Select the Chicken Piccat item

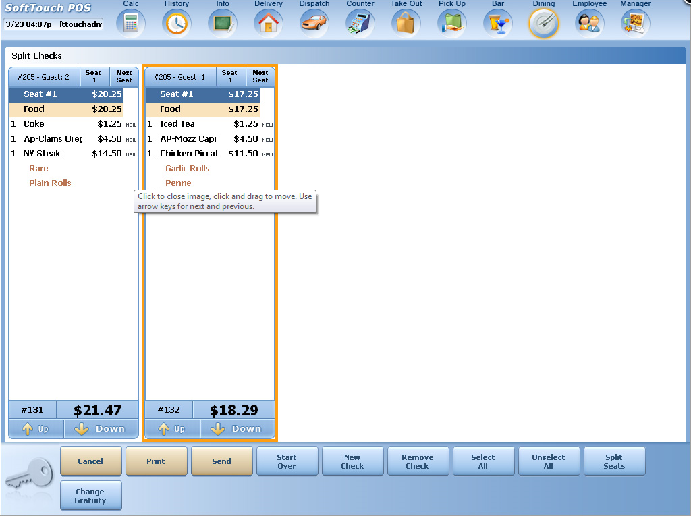(209, 154)
